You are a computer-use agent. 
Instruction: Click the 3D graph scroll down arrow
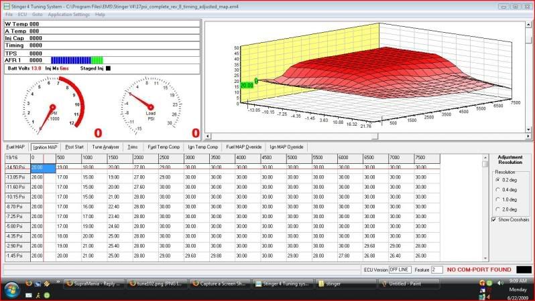click(x=528, y=129)
